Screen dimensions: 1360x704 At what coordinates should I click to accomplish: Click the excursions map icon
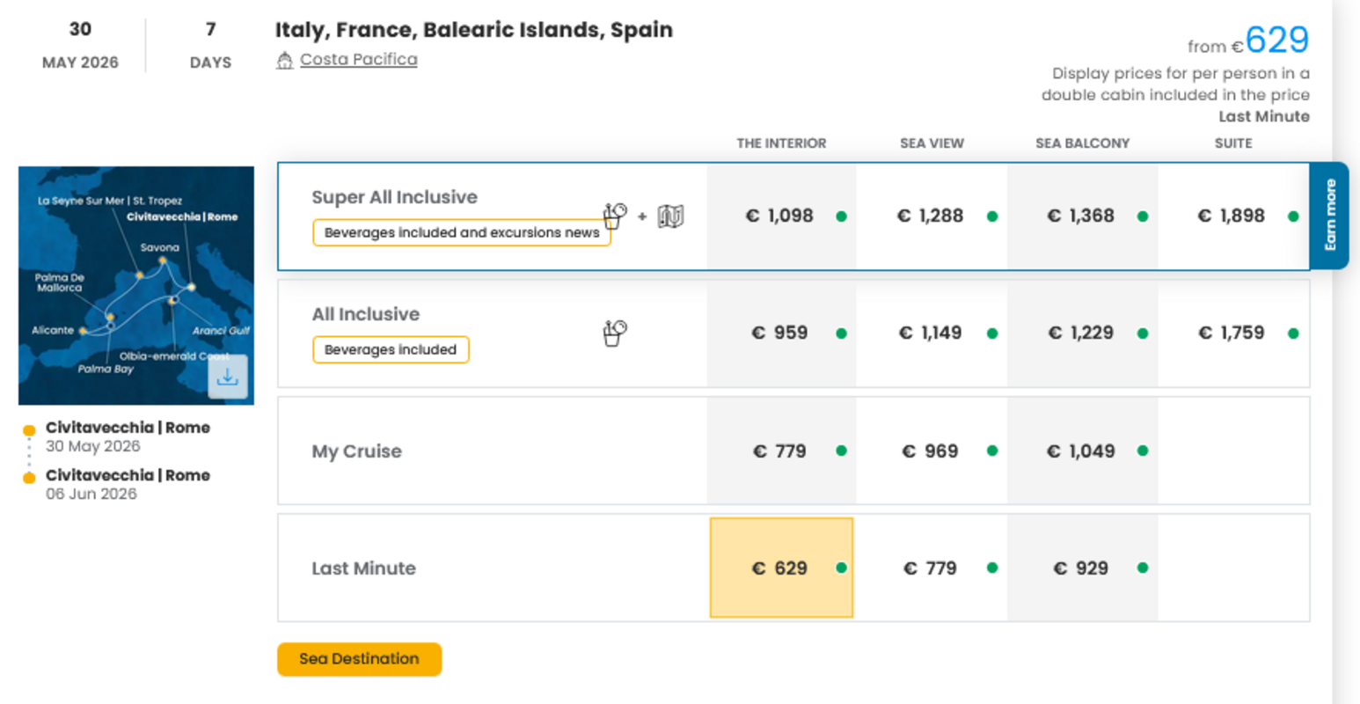click(x=670, y=216)
